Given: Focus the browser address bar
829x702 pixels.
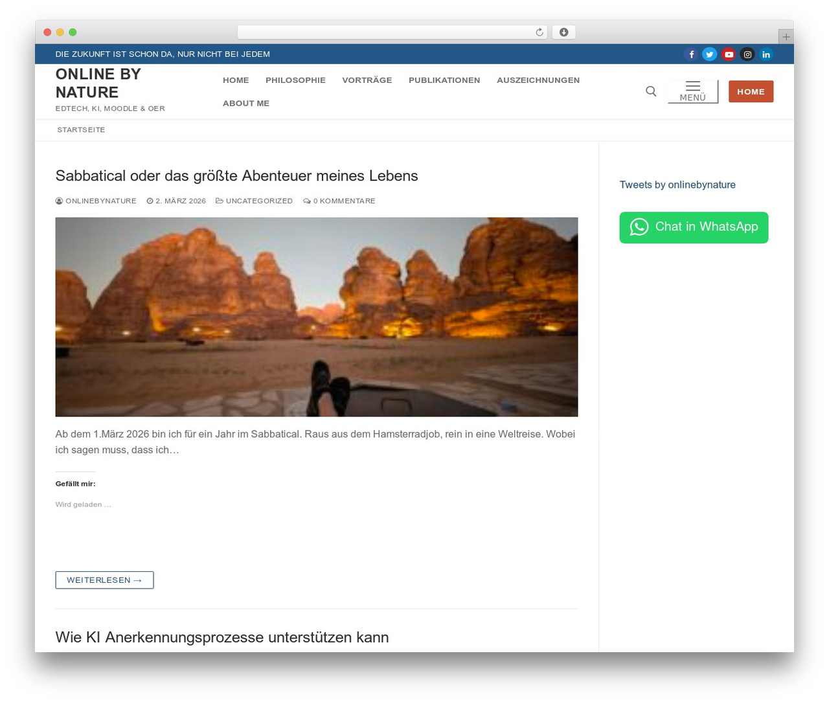Looking at the screenshot, I should (x=392, y=32).
